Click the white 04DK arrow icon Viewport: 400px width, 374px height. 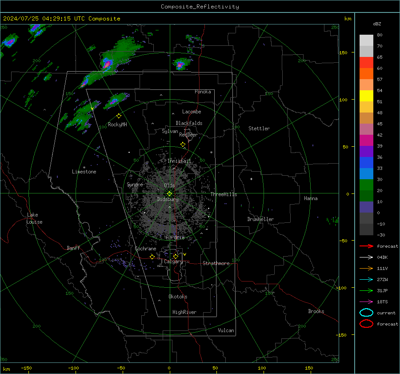tap(366, 257)
